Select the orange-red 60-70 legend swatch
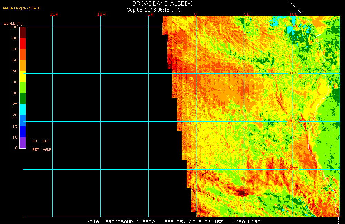This screenshot has height=224, width=345. (x=23, y=54)
